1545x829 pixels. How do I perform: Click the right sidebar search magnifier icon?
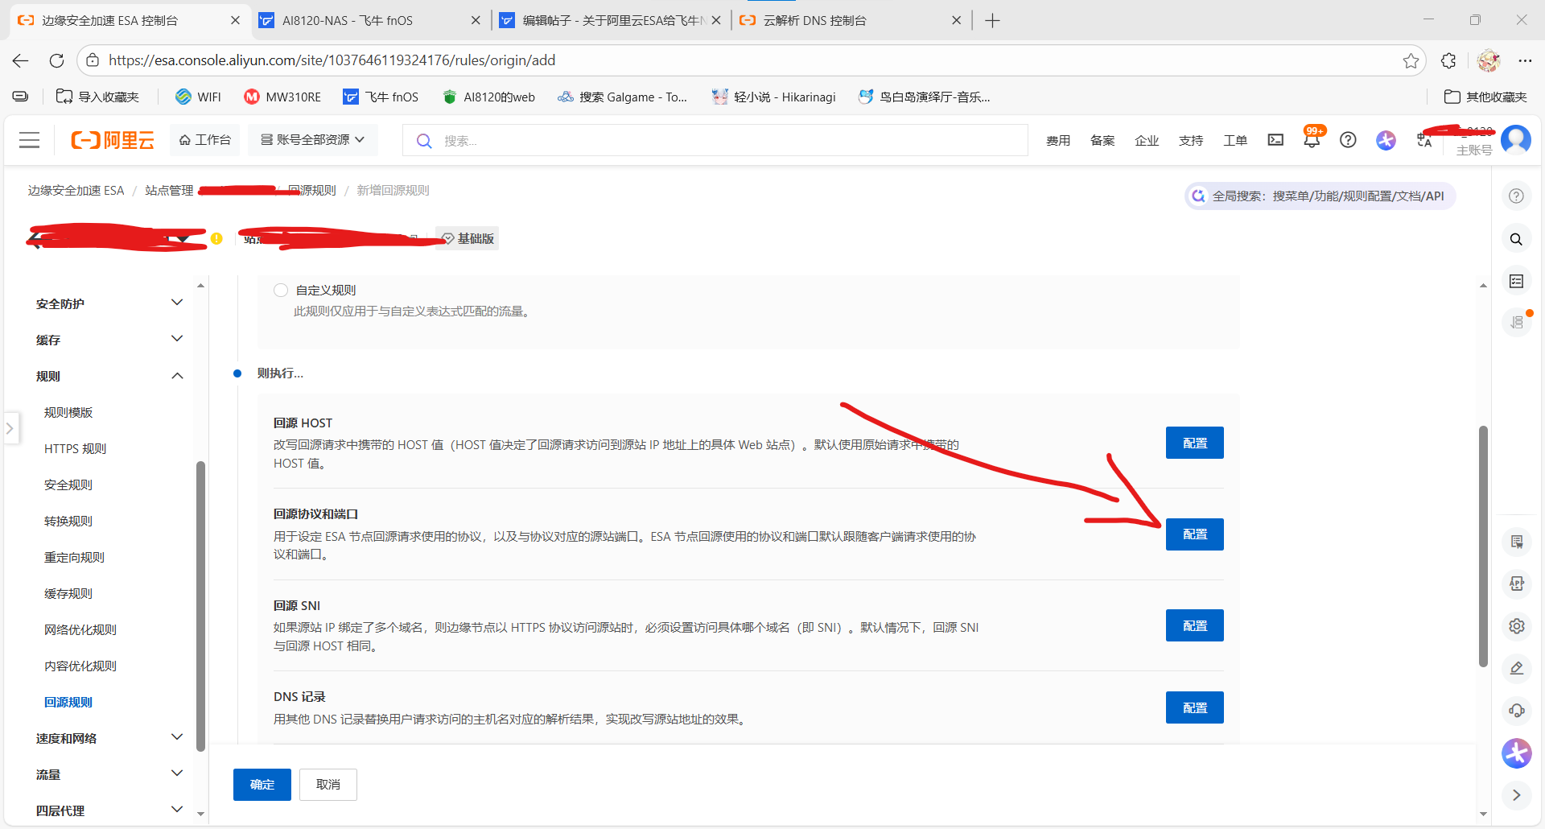click(1516, 239)
